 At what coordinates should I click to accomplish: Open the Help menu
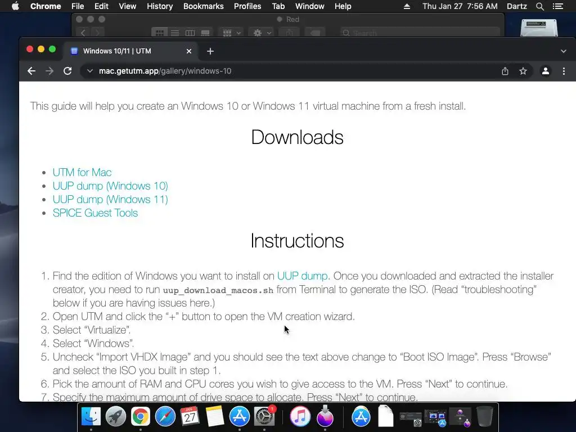point(343,6)
